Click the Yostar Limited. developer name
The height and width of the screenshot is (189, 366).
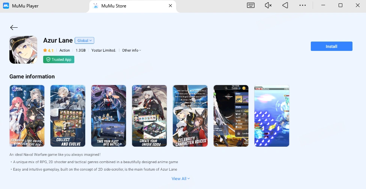tap(104, 50)
